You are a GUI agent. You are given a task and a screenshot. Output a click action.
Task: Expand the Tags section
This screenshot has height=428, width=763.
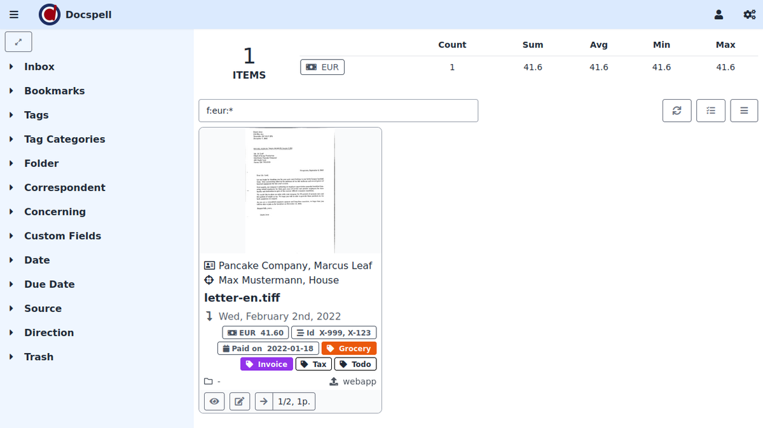(36, 115)
